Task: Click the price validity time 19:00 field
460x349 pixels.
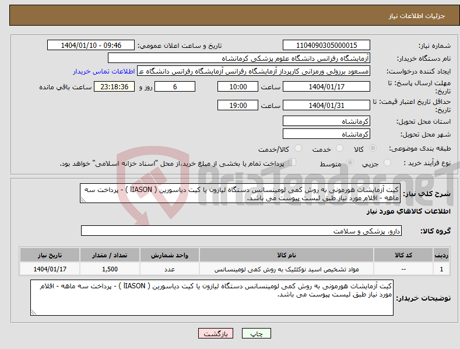Action: pos(238,105)
